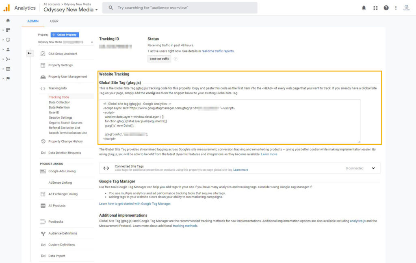416x263 pixels.
Task: Open GA4 Setup Assistant
Action: pos(63,54)
